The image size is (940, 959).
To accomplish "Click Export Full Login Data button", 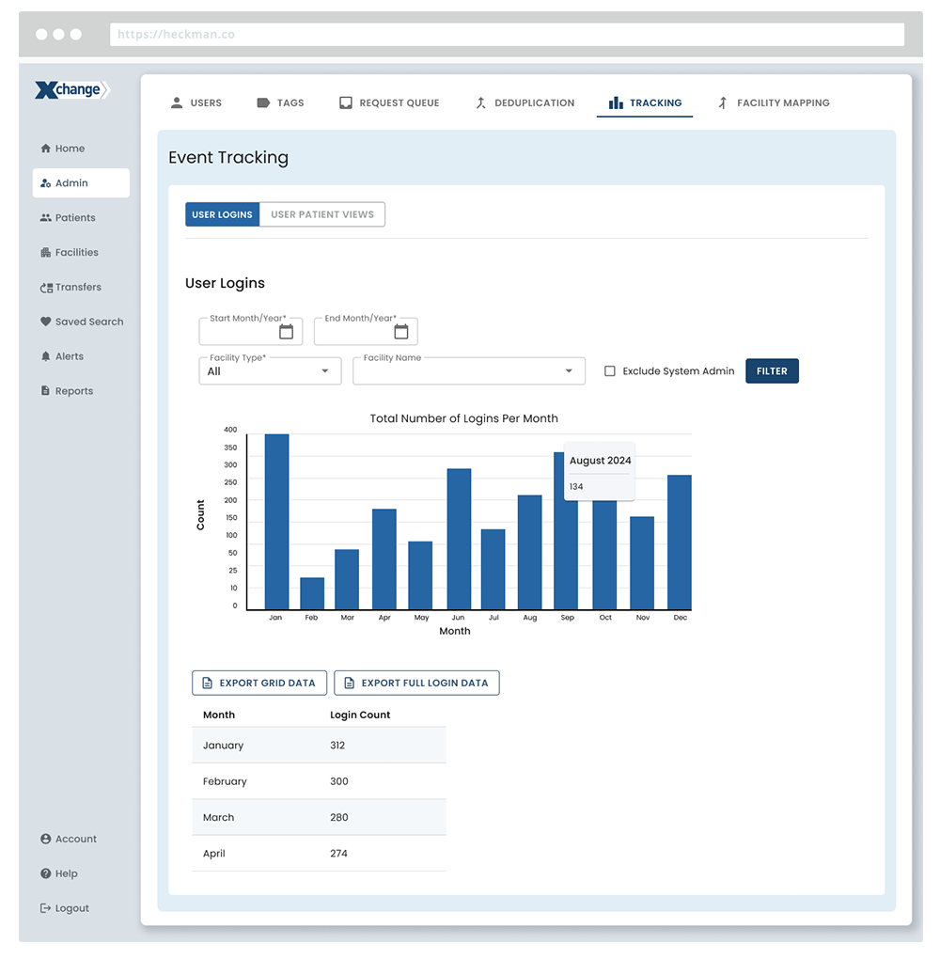I will [x=416, y=683].
